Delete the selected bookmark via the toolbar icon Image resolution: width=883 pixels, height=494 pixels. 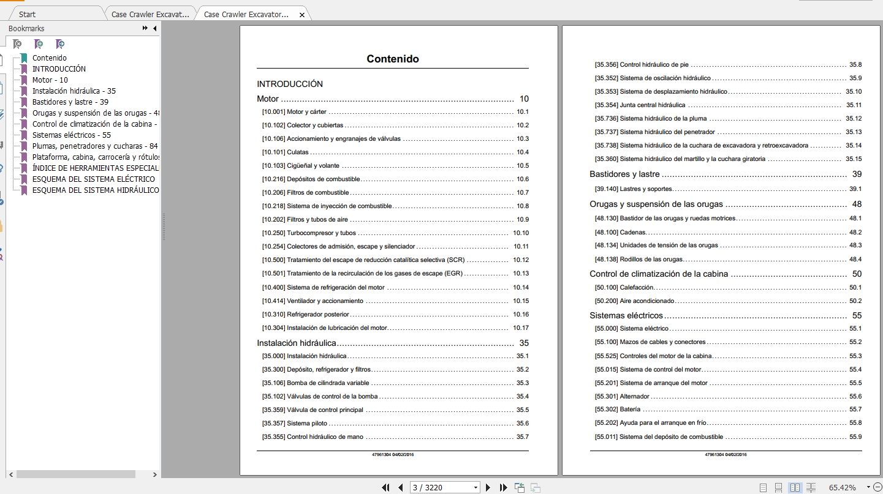[17, 44]
